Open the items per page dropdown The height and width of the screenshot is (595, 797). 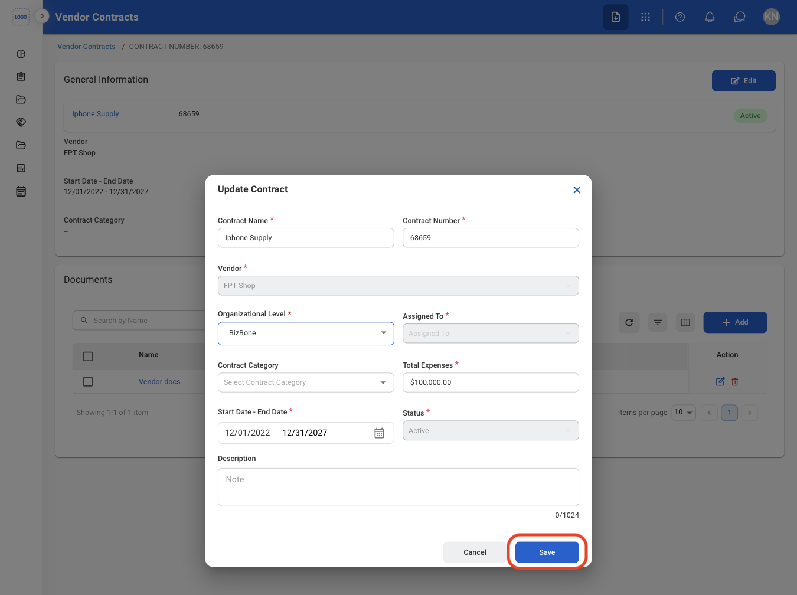point(684,413)
